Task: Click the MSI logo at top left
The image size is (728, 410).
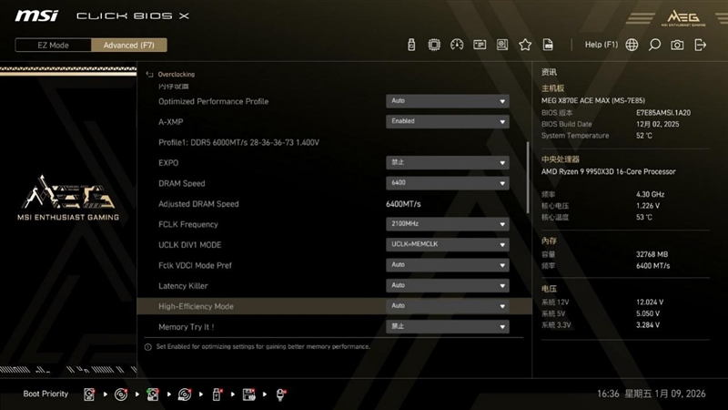Action: (x=36, y=15)
